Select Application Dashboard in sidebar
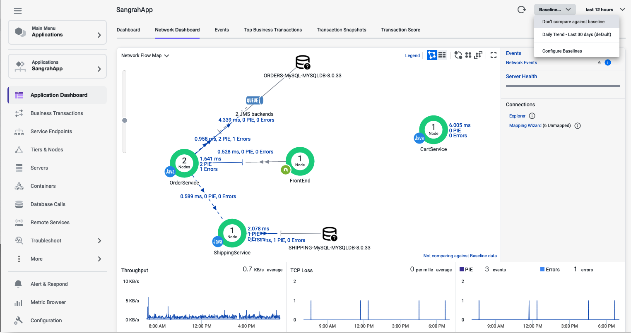The height and width of the screenshot is (333, 631). [x=57, y=95]
